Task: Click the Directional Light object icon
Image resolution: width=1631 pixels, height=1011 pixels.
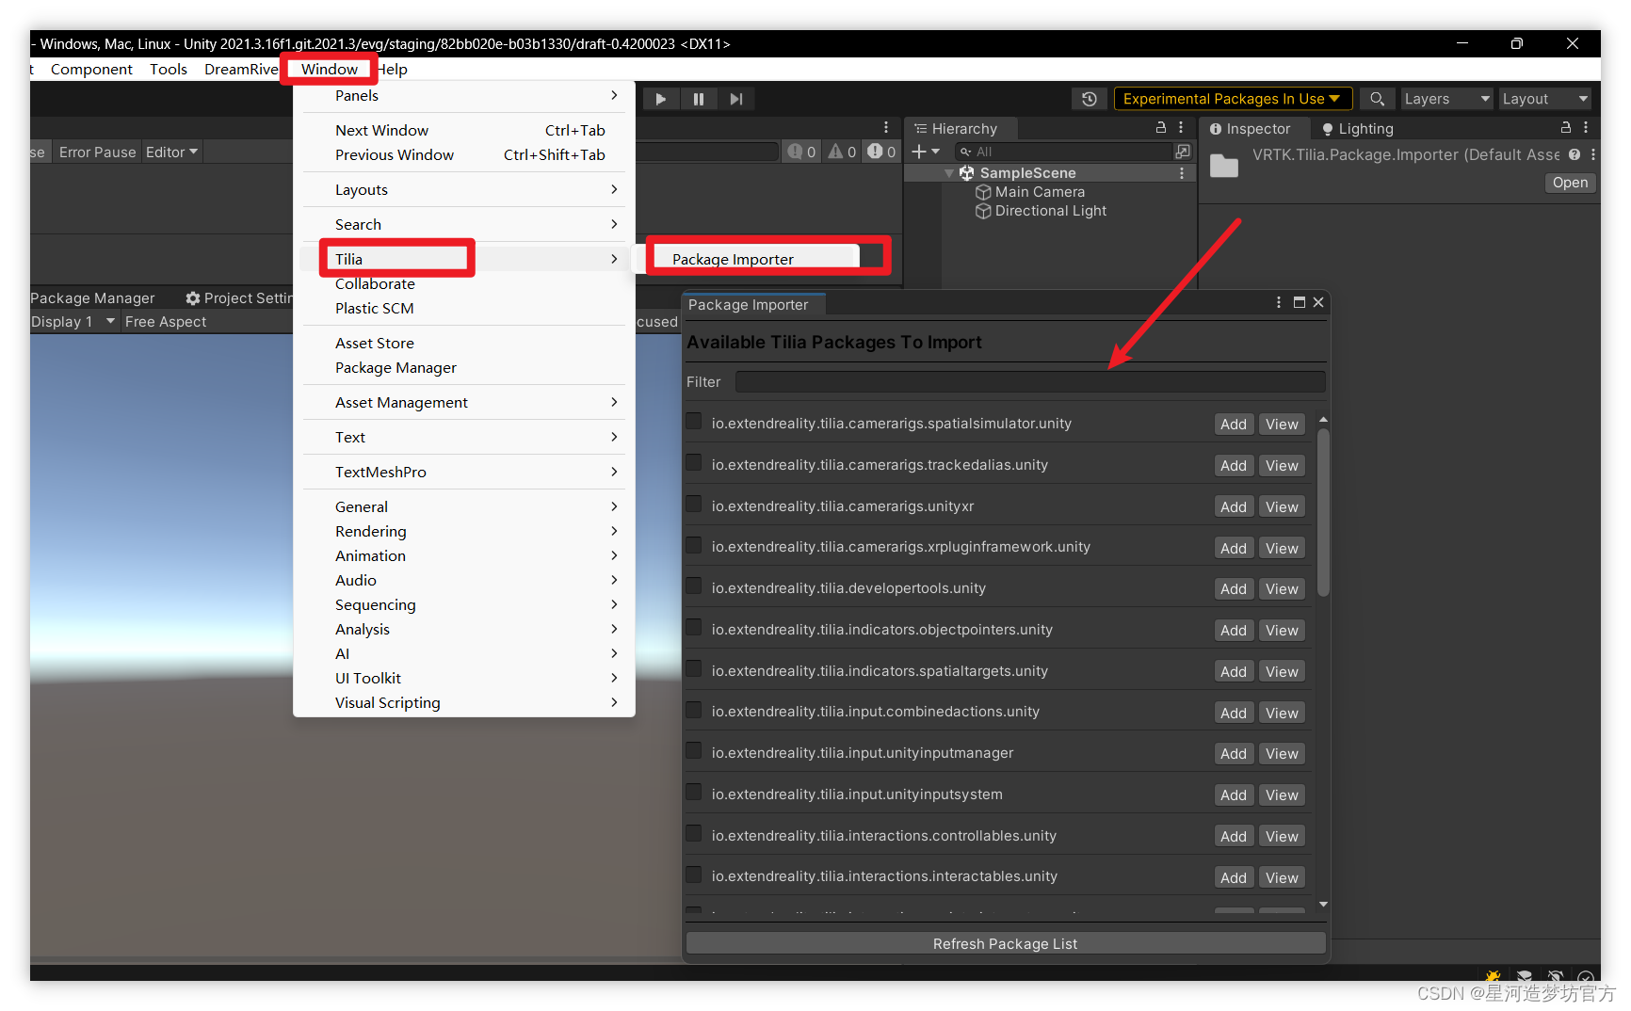Action: (x=983, y=211)
